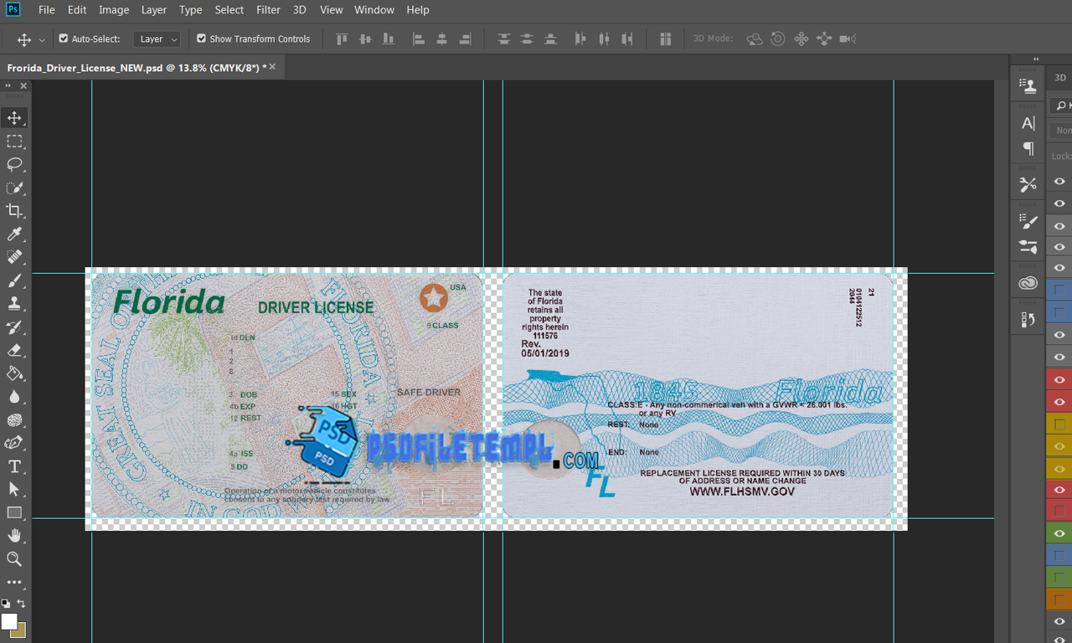Open the Layer menu
The height and width of the screenshot is (643, 1072).
point(154,10)
